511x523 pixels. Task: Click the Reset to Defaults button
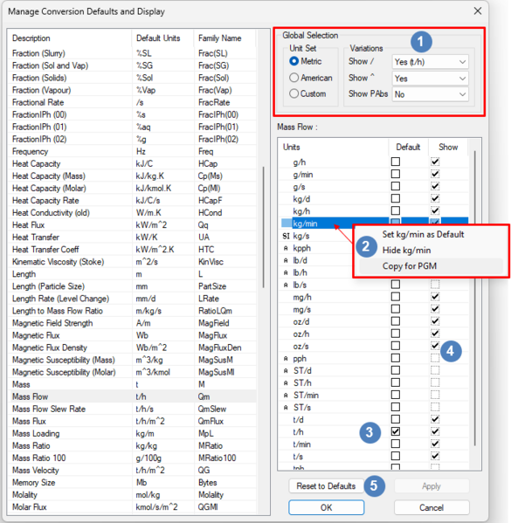[326, 486]
